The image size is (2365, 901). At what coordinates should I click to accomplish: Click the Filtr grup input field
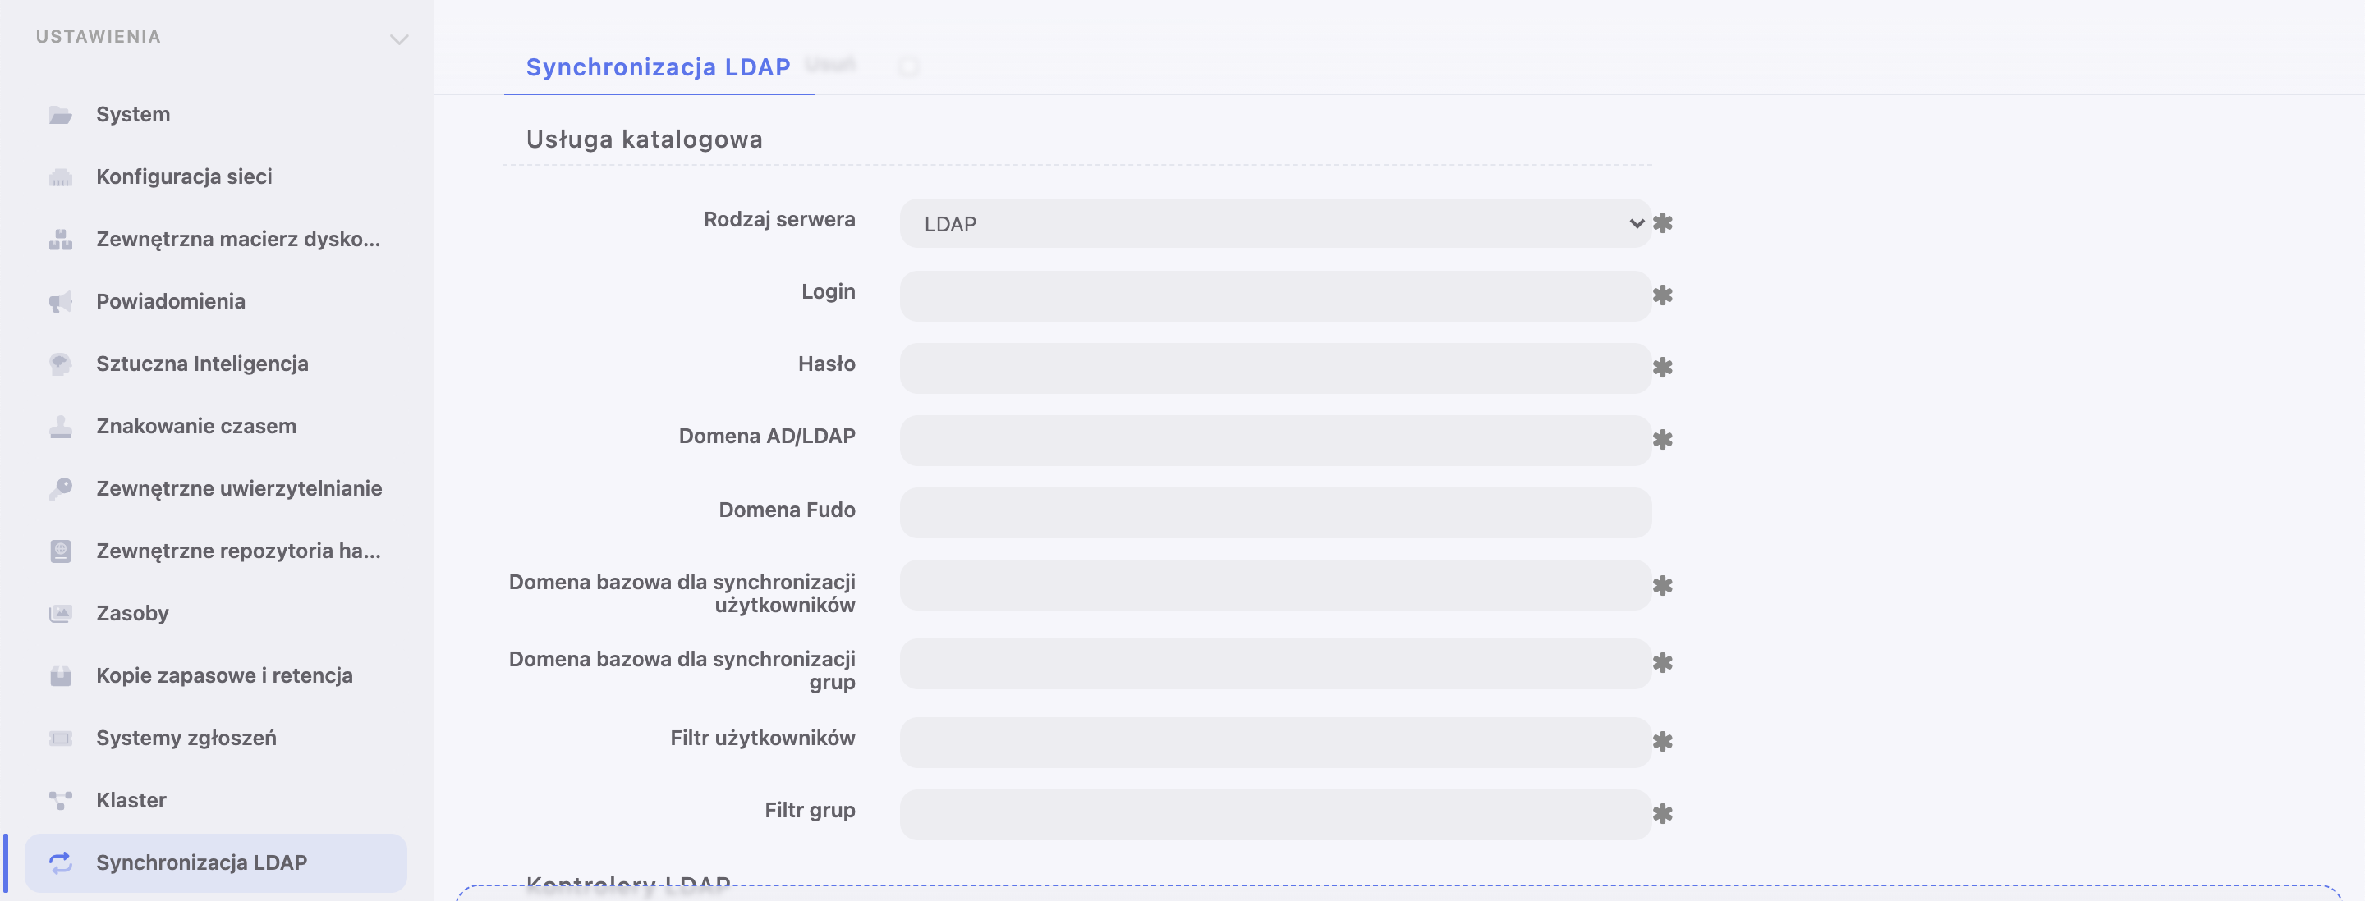1275,816
